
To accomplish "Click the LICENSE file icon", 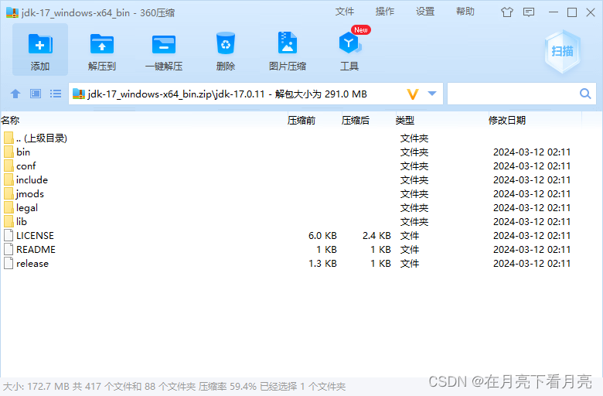I will coord(9,235).
